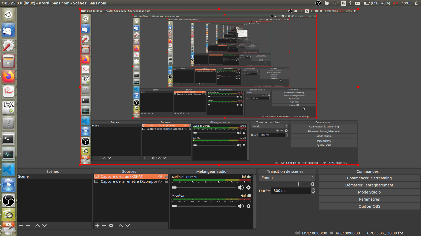Image resolution: width=421 pixels, height=236 pixels.
Task: Open Thunderbird mail from the dock
Action: 8,30
